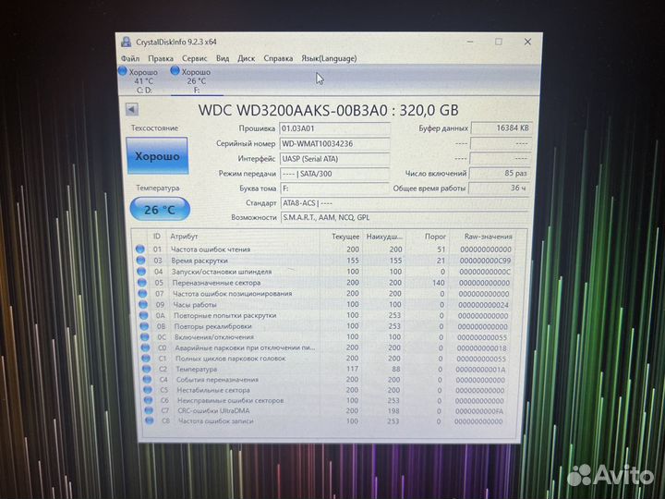
Task: Click raw value 000000000C99
Action: click(485, 261)
